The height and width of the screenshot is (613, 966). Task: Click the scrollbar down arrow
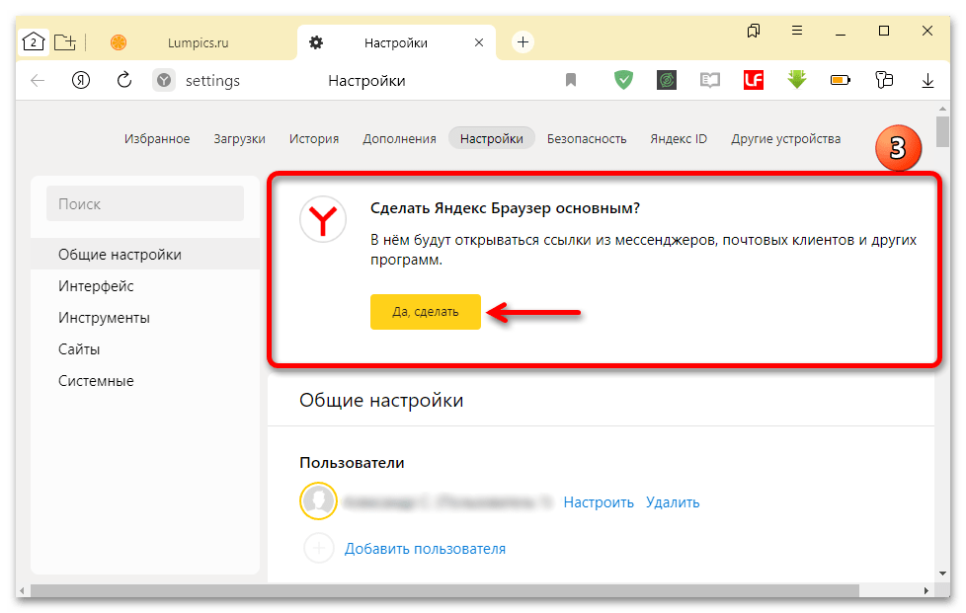click(x=942, y=573)
